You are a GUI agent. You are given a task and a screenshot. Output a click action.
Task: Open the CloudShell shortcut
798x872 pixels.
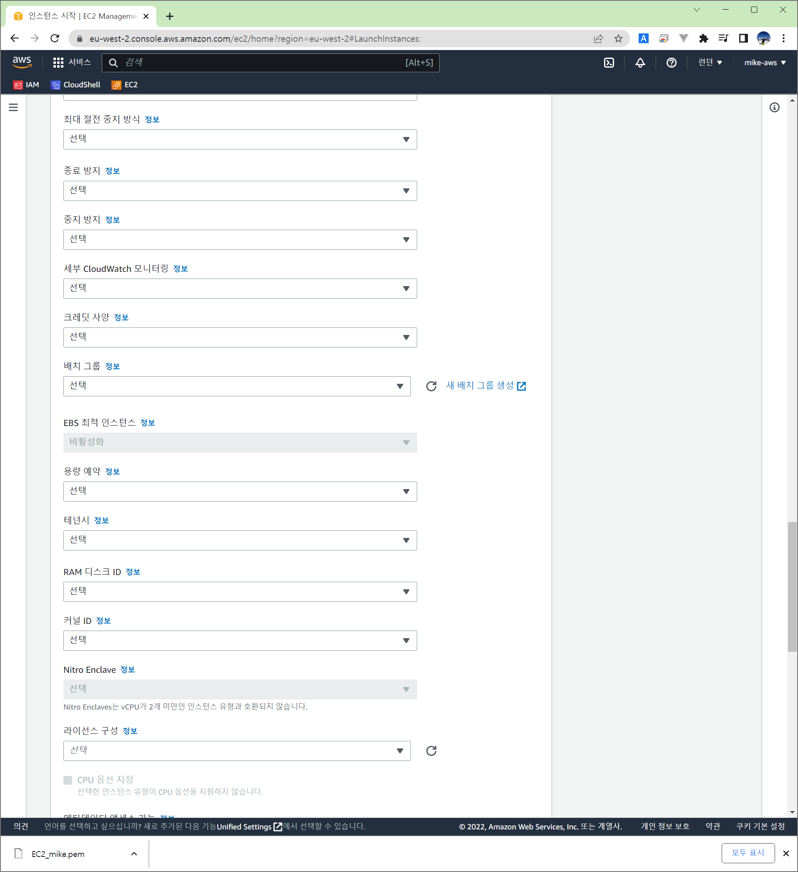point(76,85)
